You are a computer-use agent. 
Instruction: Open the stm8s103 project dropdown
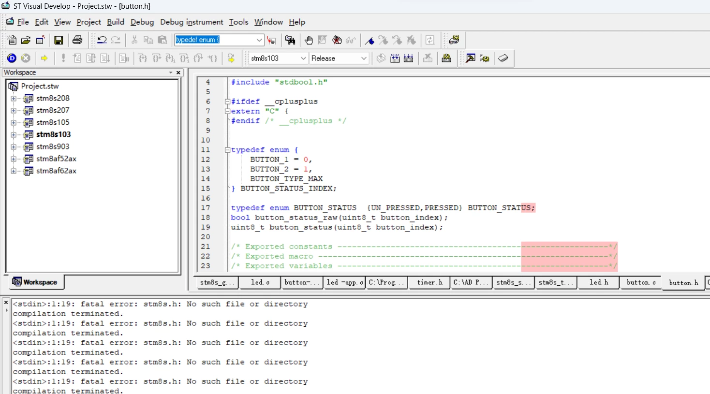303,58
